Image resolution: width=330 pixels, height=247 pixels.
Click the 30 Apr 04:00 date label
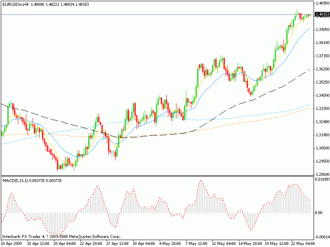click(x=144, y=244)
